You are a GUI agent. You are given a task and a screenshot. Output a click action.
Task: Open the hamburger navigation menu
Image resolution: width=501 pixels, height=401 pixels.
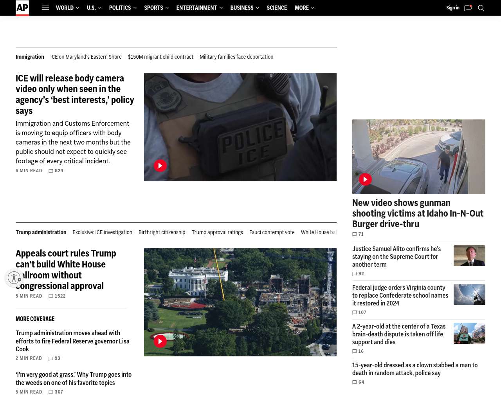click(x=45, y=8)
